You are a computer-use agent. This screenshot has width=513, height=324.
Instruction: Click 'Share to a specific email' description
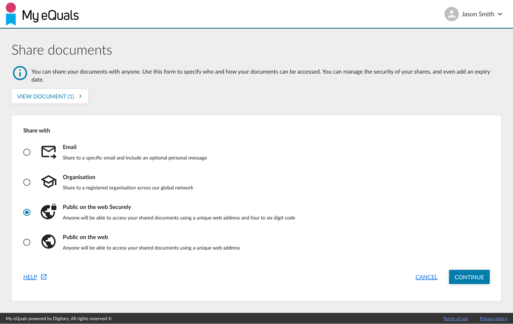tap(135, 158)
